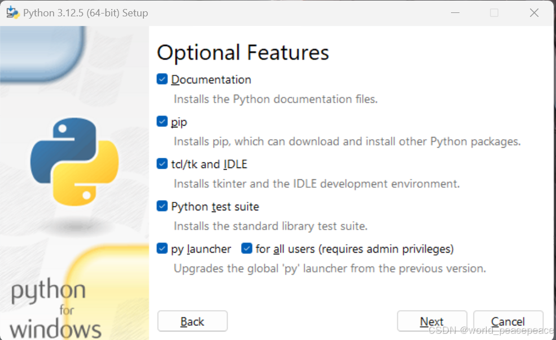The width and height of the screenshot is (556, 340).
Task: Cancel the Python installation
Action: point(507,321)
